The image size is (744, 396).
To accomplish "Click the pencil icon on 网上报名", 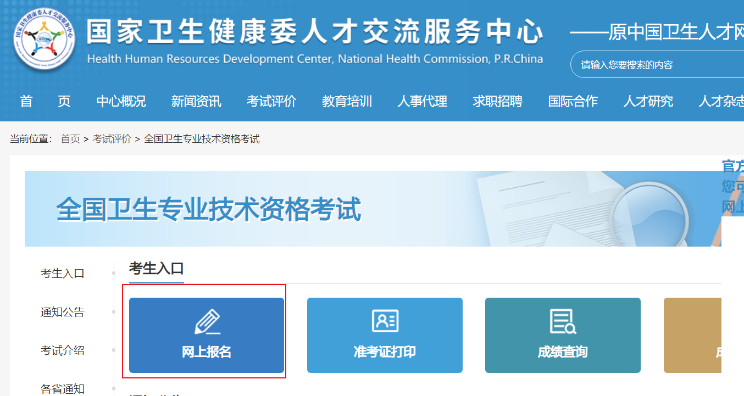I will 207,322.
